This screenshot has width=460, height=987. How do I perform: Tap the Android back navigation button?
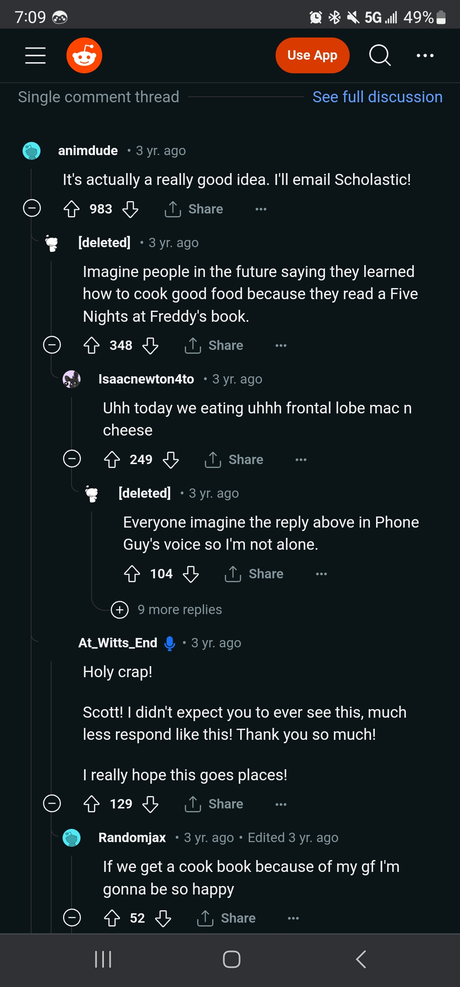pos(361,959)
